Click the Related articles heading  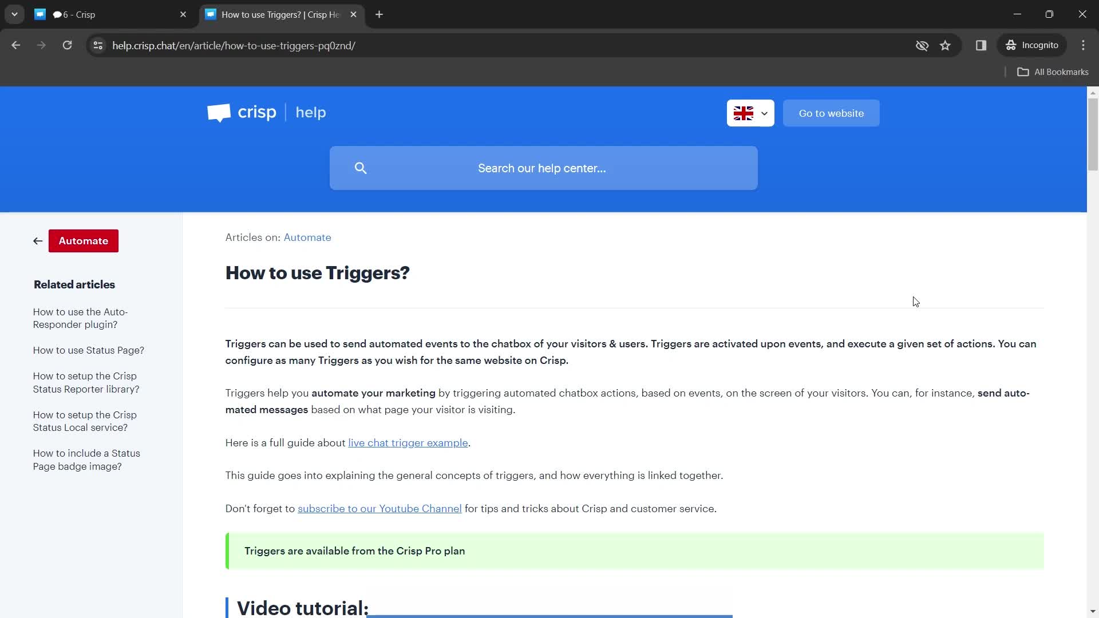coord(74,284)
